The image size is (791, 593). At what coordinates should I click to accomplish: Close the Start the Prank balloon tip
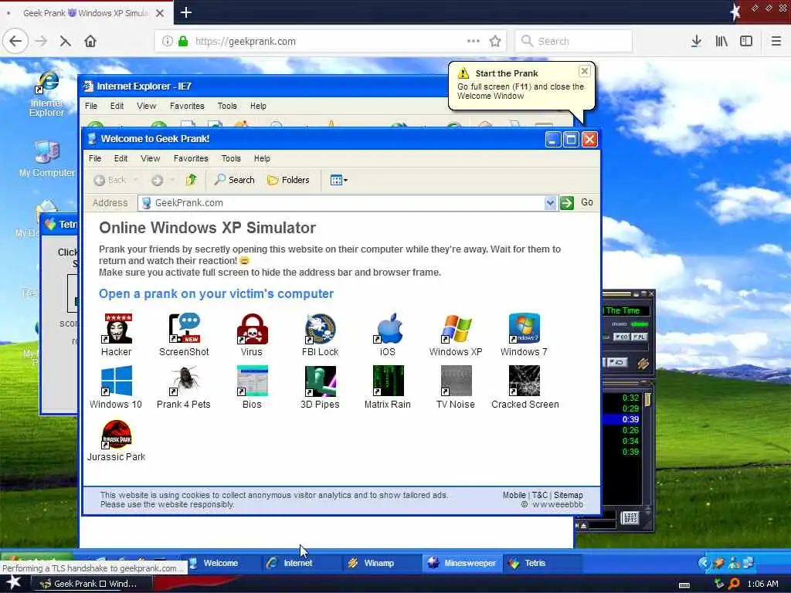coord(584,71)
